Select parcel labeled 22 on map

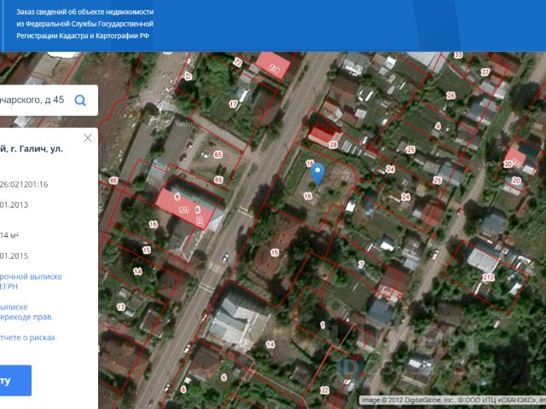tap(323, 390)
